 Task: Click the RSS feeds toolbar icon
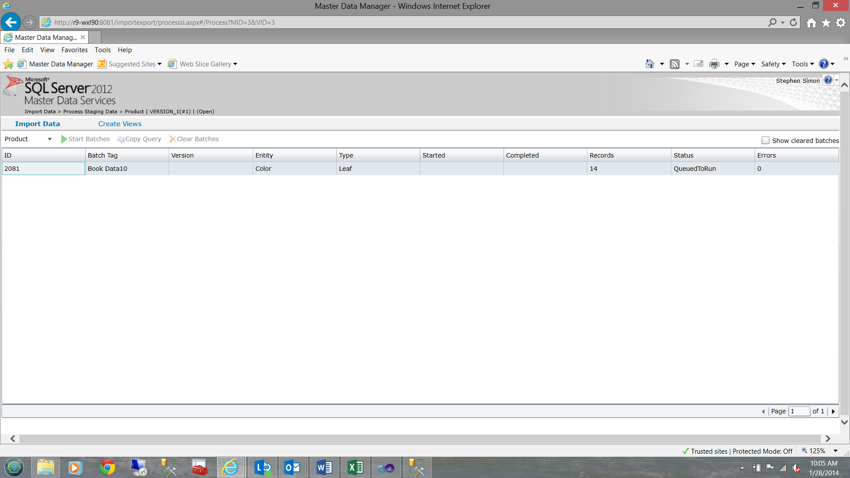674,64
